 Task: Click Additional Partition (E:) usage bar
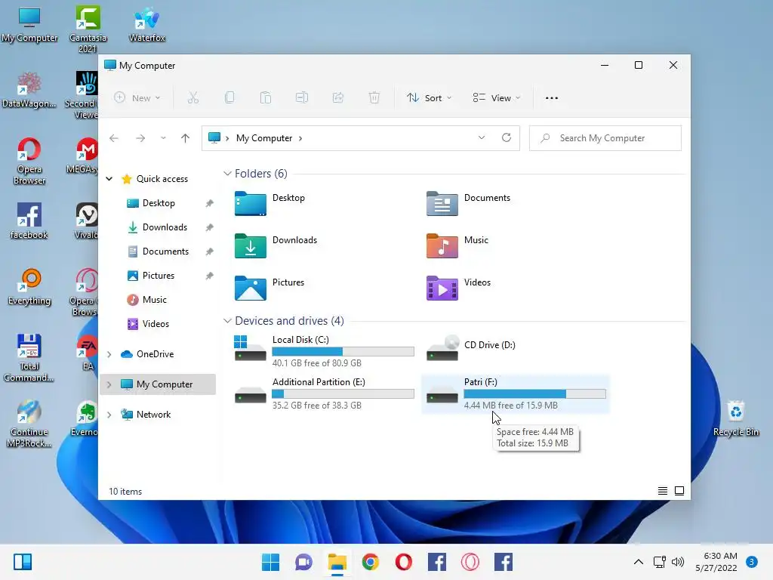tap(343, 393)
